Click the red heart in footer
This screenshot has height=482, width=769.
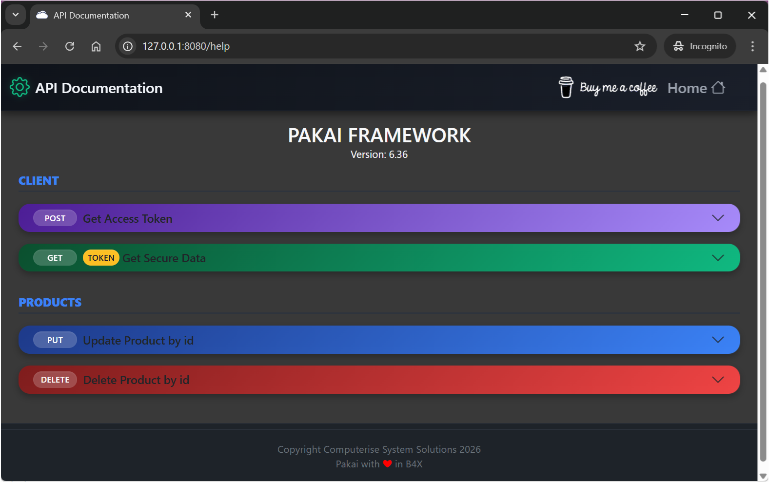point(388,464)
